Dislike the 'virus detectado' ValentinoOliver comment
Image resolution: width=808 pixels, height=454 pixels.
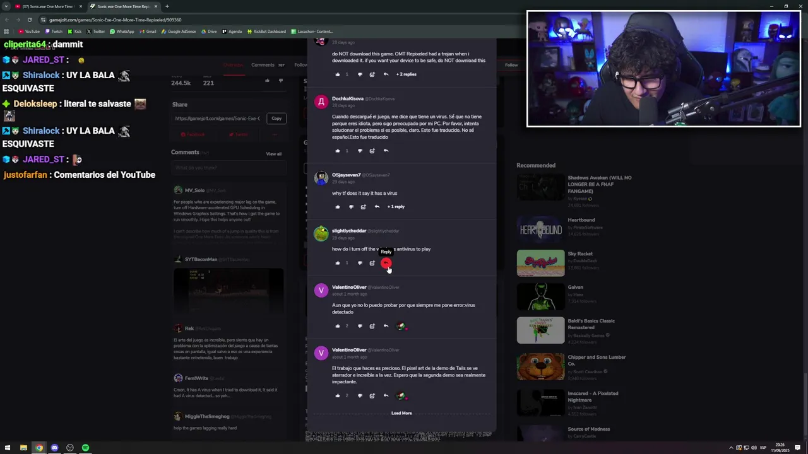[x=360, y=326]
